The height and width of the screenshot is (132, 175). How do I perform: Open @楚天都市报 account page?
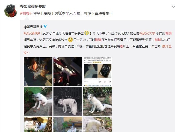click(x=33, y=27)
